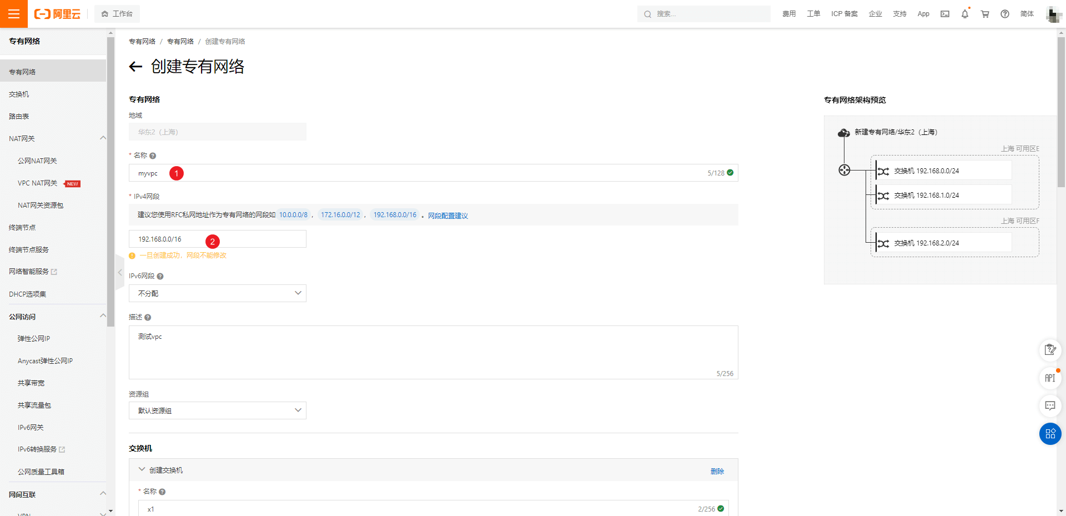
Task: Open the notifications bell
Action: click(x=965, y=14)
